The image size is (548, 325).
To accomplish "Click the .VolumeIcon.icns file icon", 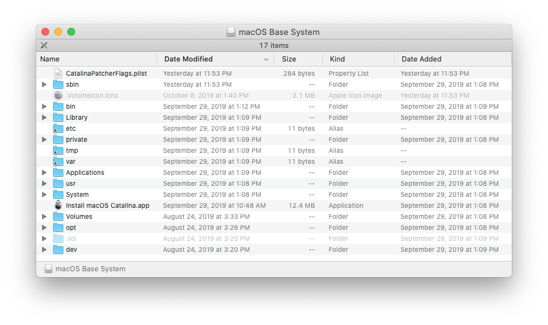I will click(58, 96).
